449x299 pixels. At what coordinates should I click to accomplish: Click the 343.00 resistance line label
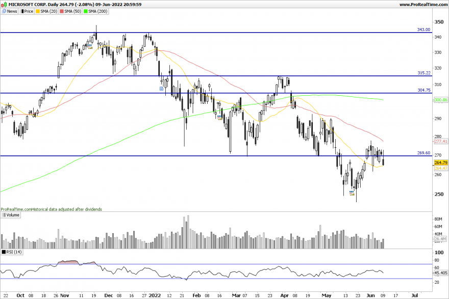coord(423,30)
